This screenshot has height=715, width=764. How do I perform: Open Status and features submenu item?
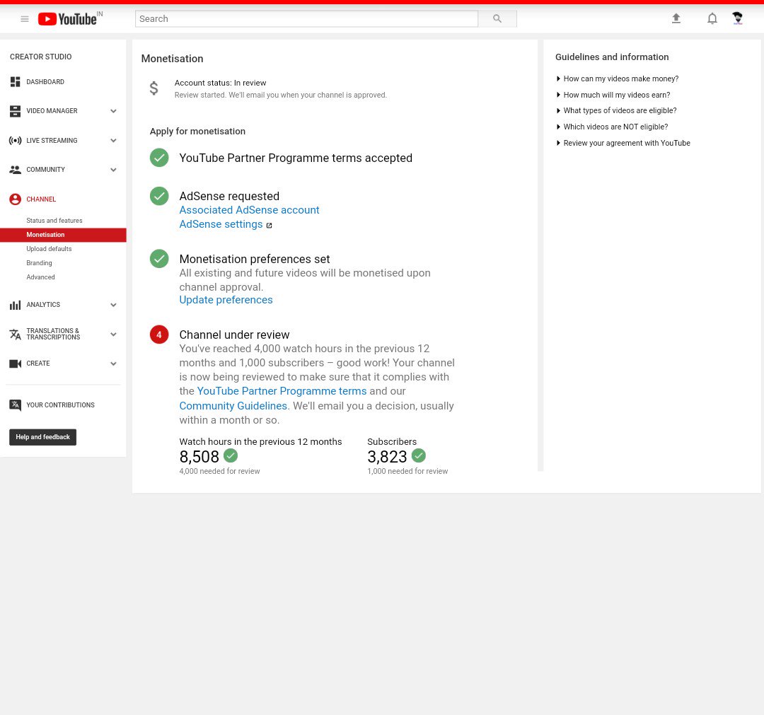[54, 221]
